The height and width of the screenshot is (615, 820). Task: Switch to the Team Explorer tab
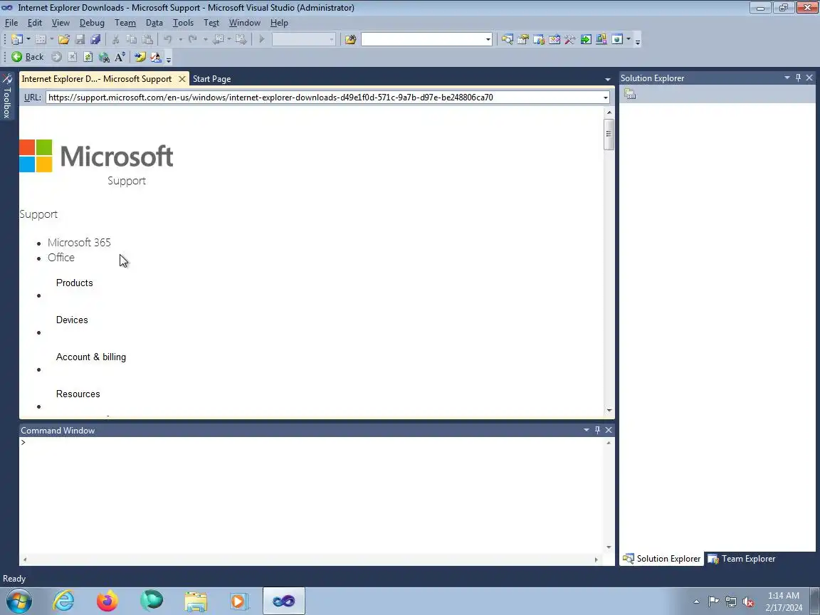[x=742, y=559]
